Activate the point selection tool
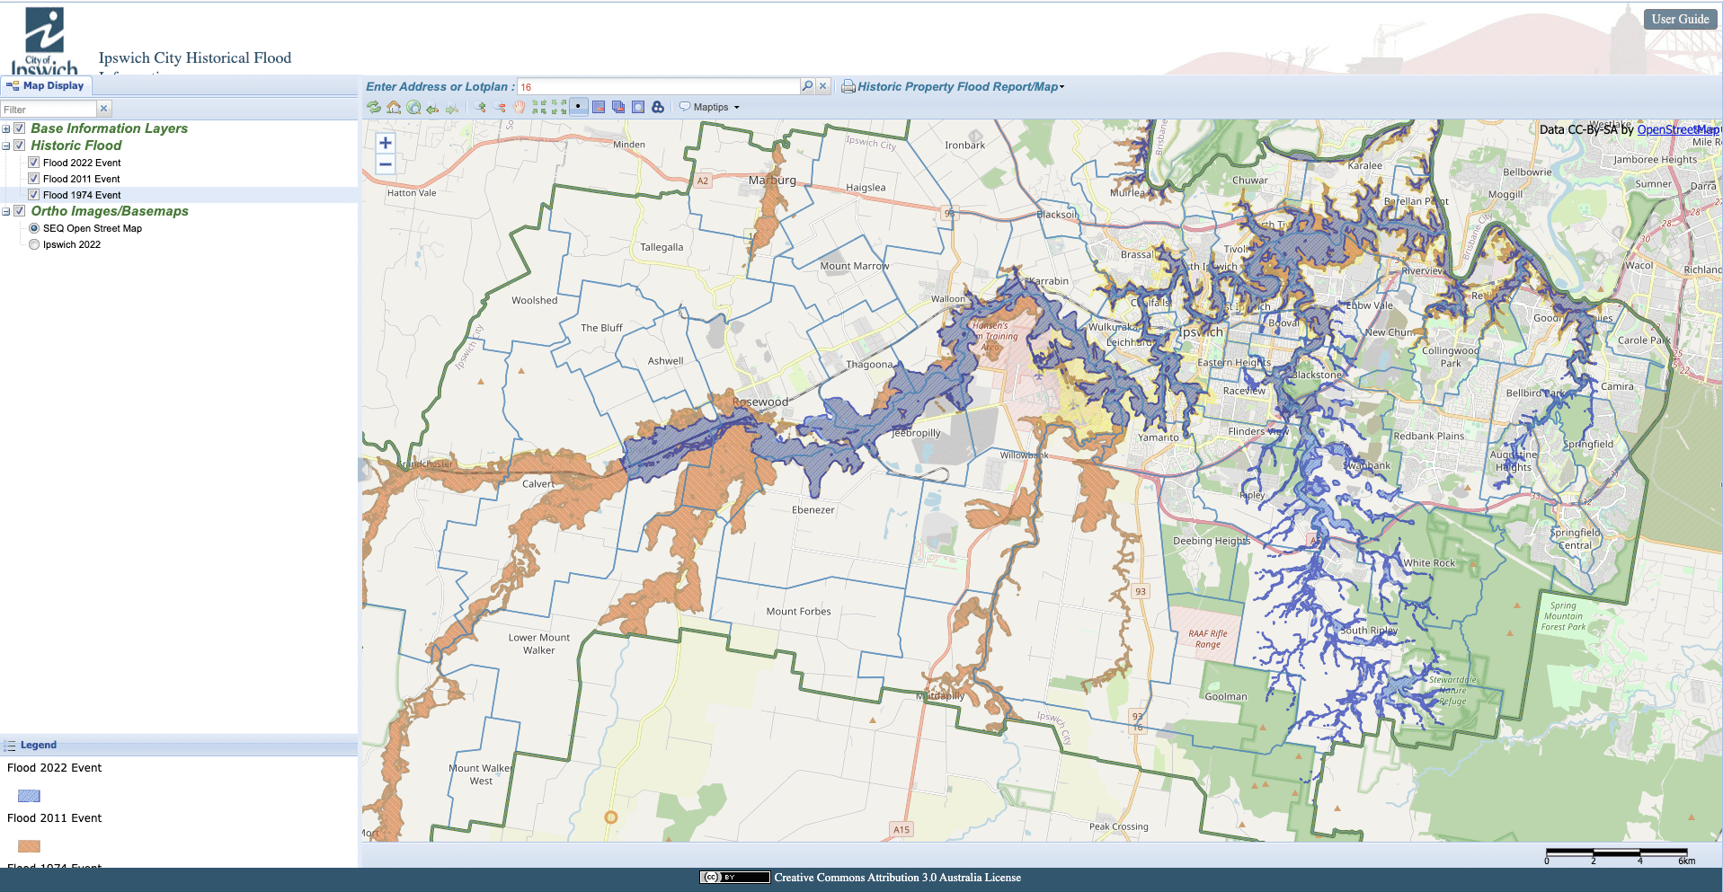 pyautogui.click(x=578, y=107)
